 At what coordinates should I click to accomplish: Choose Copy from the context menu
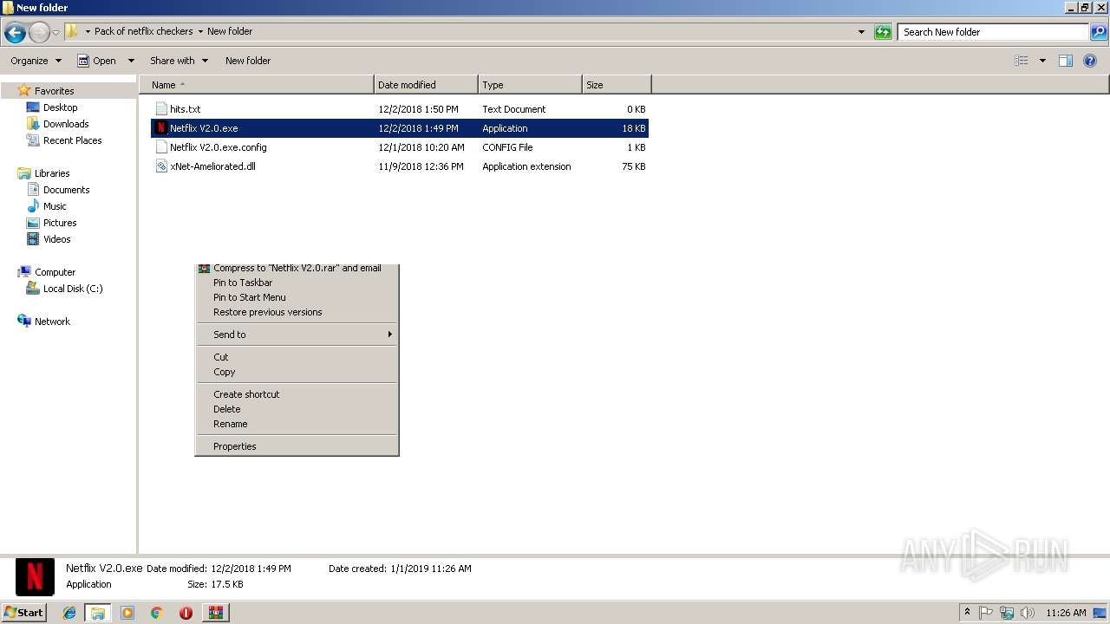coord(297,372)
